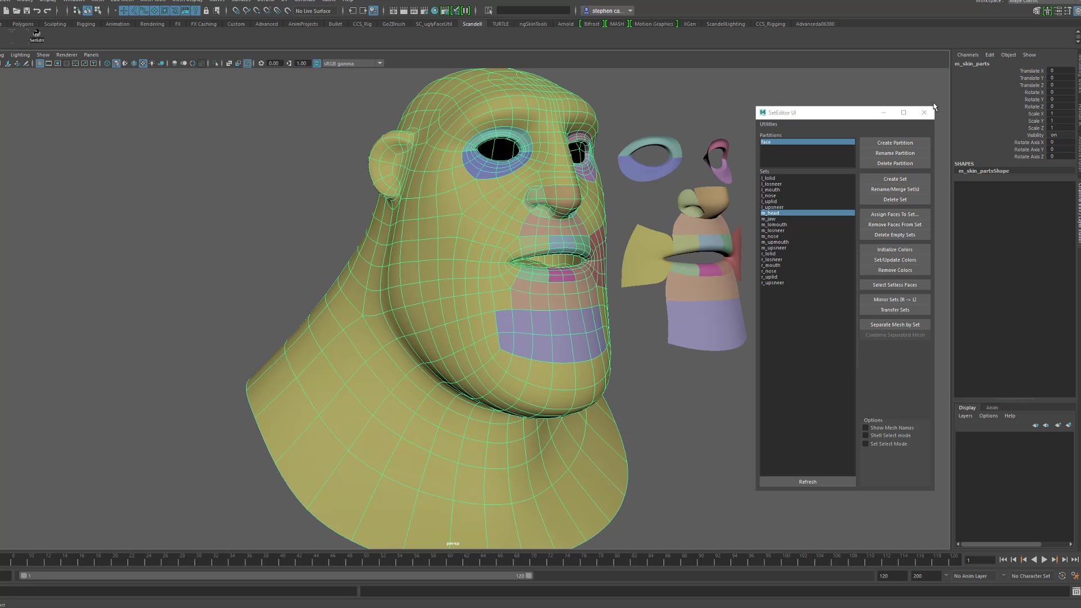
Task: Open the Panels menu above the viewport
Action: click(x=91, y=55)
